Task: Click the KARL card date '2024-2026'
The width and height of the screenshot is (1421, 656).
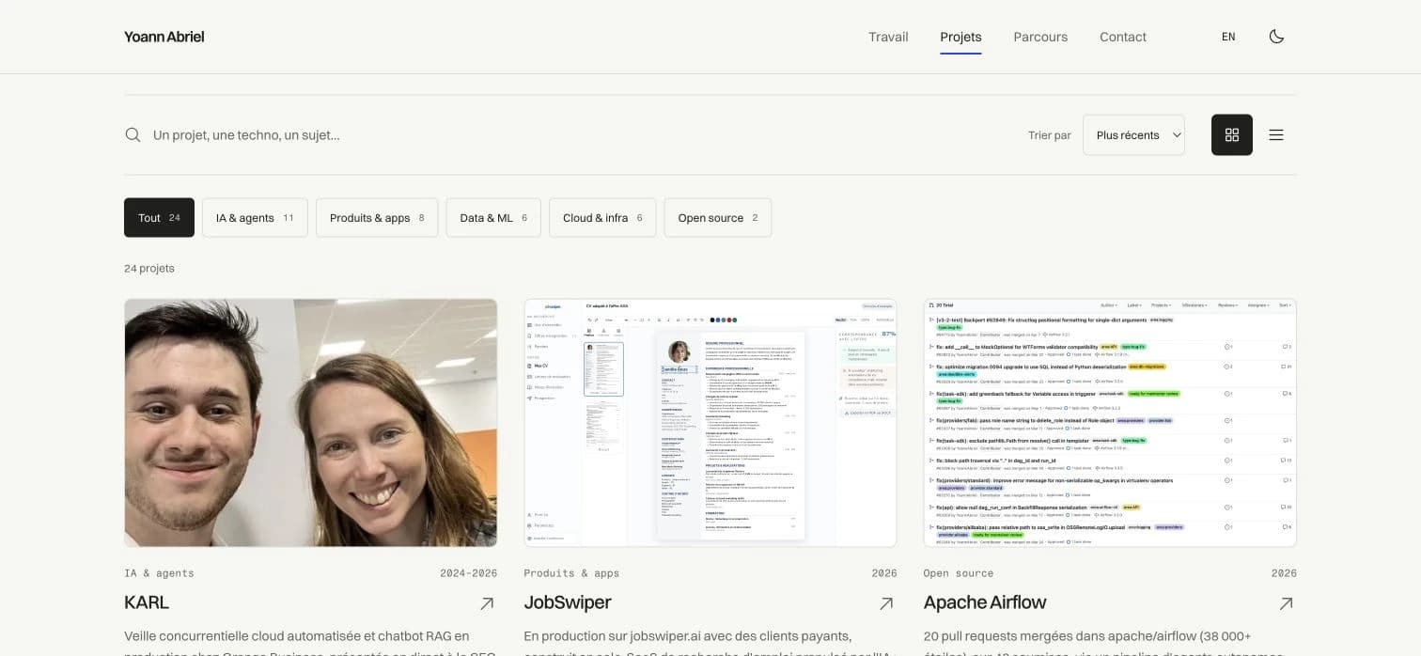Action: click(x=468, y=573)
